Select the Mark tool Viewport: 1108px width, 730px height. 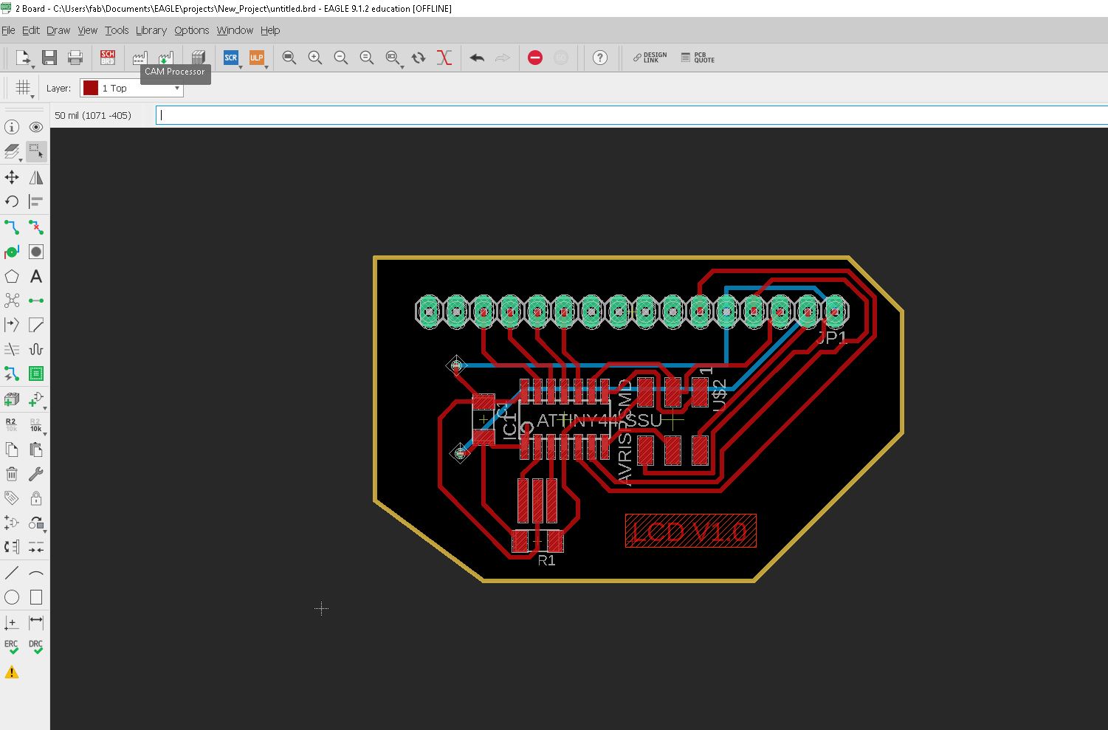pos(12,622)
